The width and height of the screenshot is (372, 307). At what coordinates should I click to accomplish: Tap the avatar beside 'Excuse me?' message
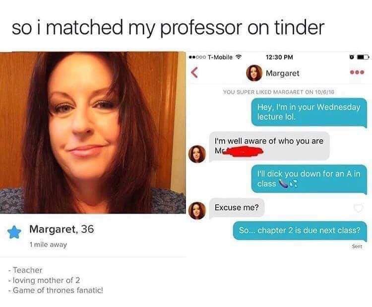tap(197, 211)
